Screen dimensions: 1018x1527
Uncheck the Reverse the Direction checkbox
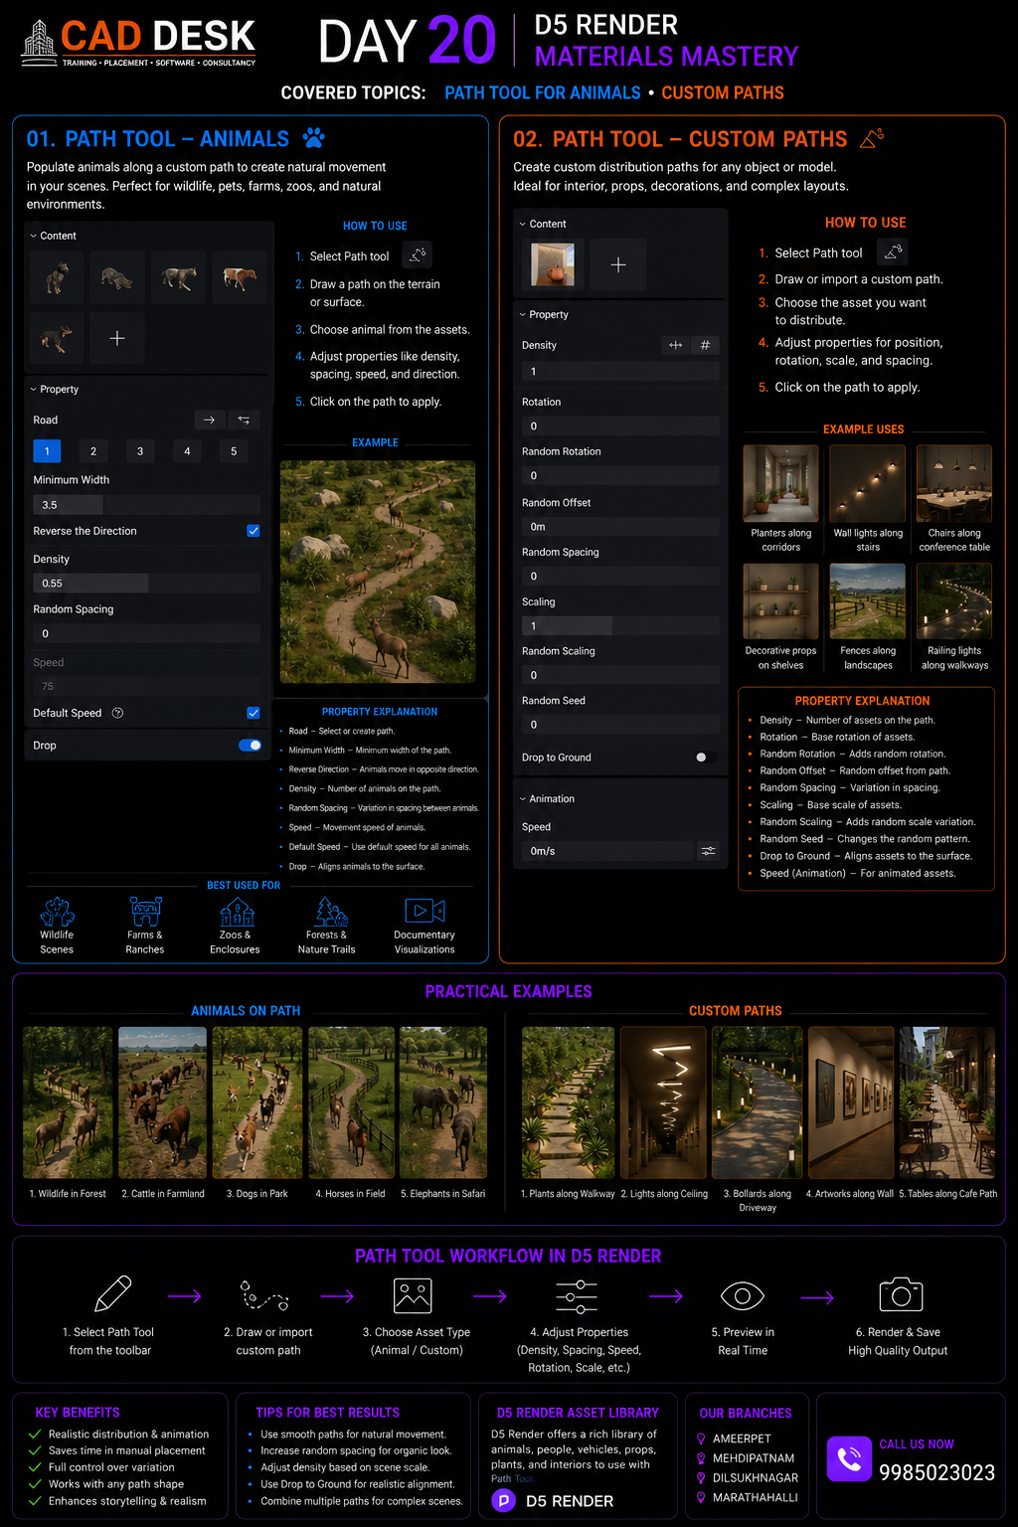coord(254,531)
